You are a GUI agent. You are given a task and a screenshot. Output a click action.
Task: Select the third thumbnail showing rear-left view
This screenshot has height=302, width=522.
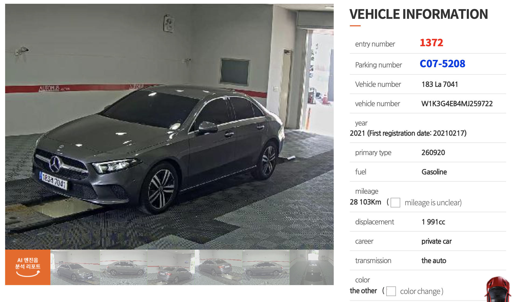tap(171, 267)
